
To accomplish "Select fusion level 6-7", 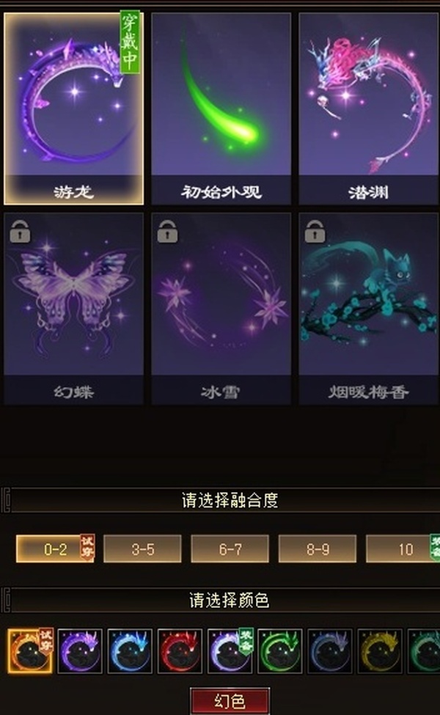I will (230, 549).
